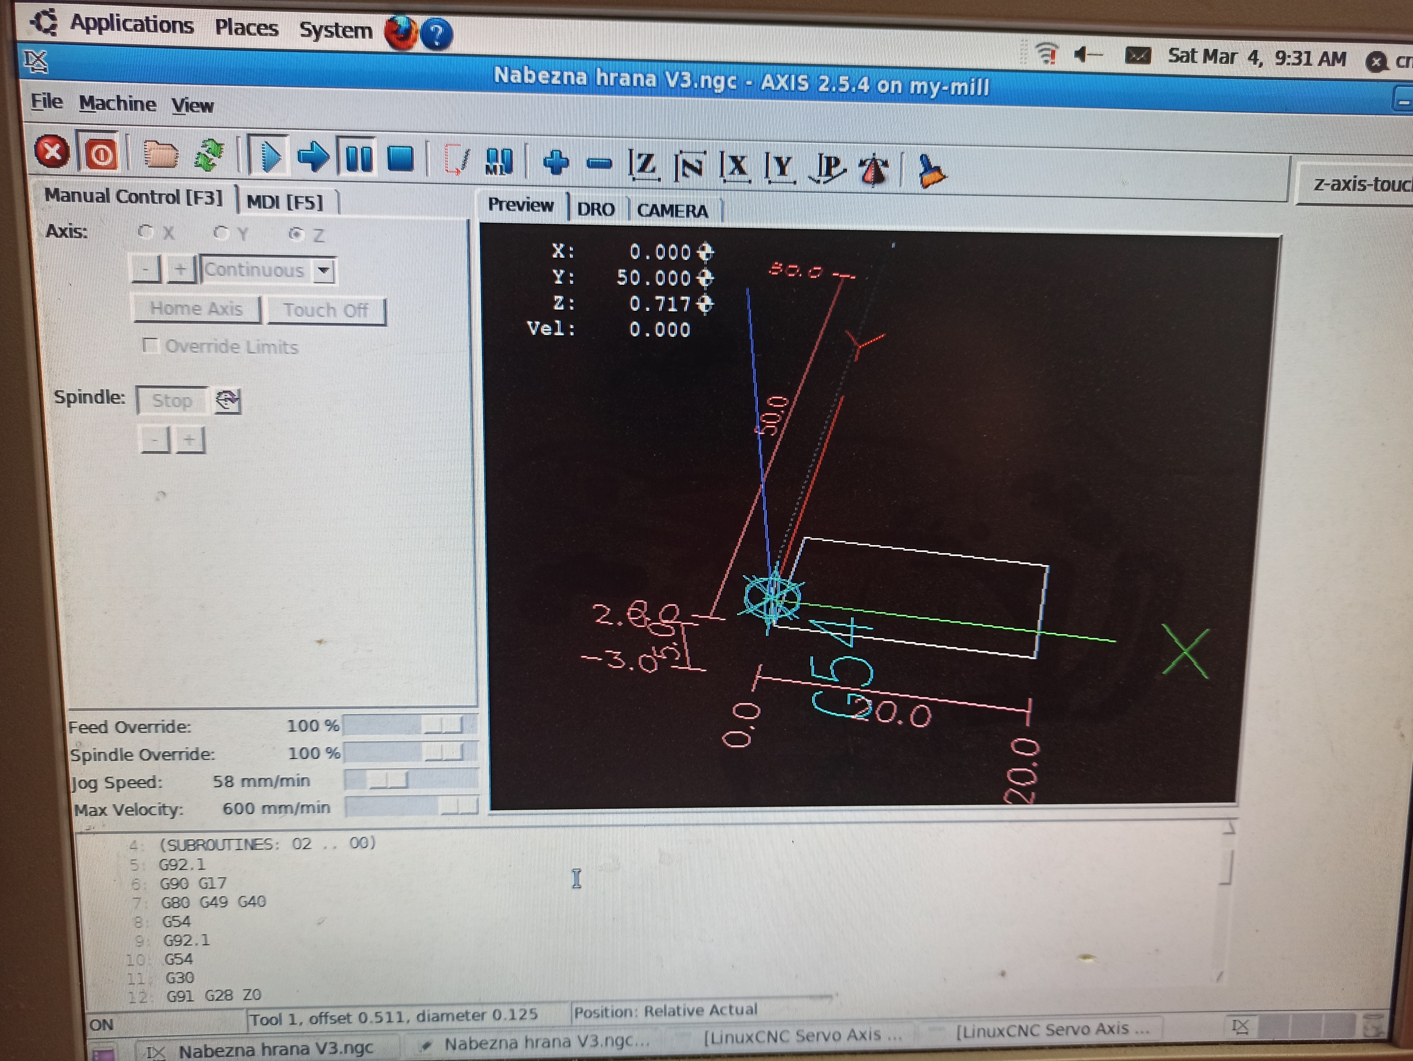Switch to perspective view icon
The height and width of the screenshot is (1061, 1413).
pos(828,169)
